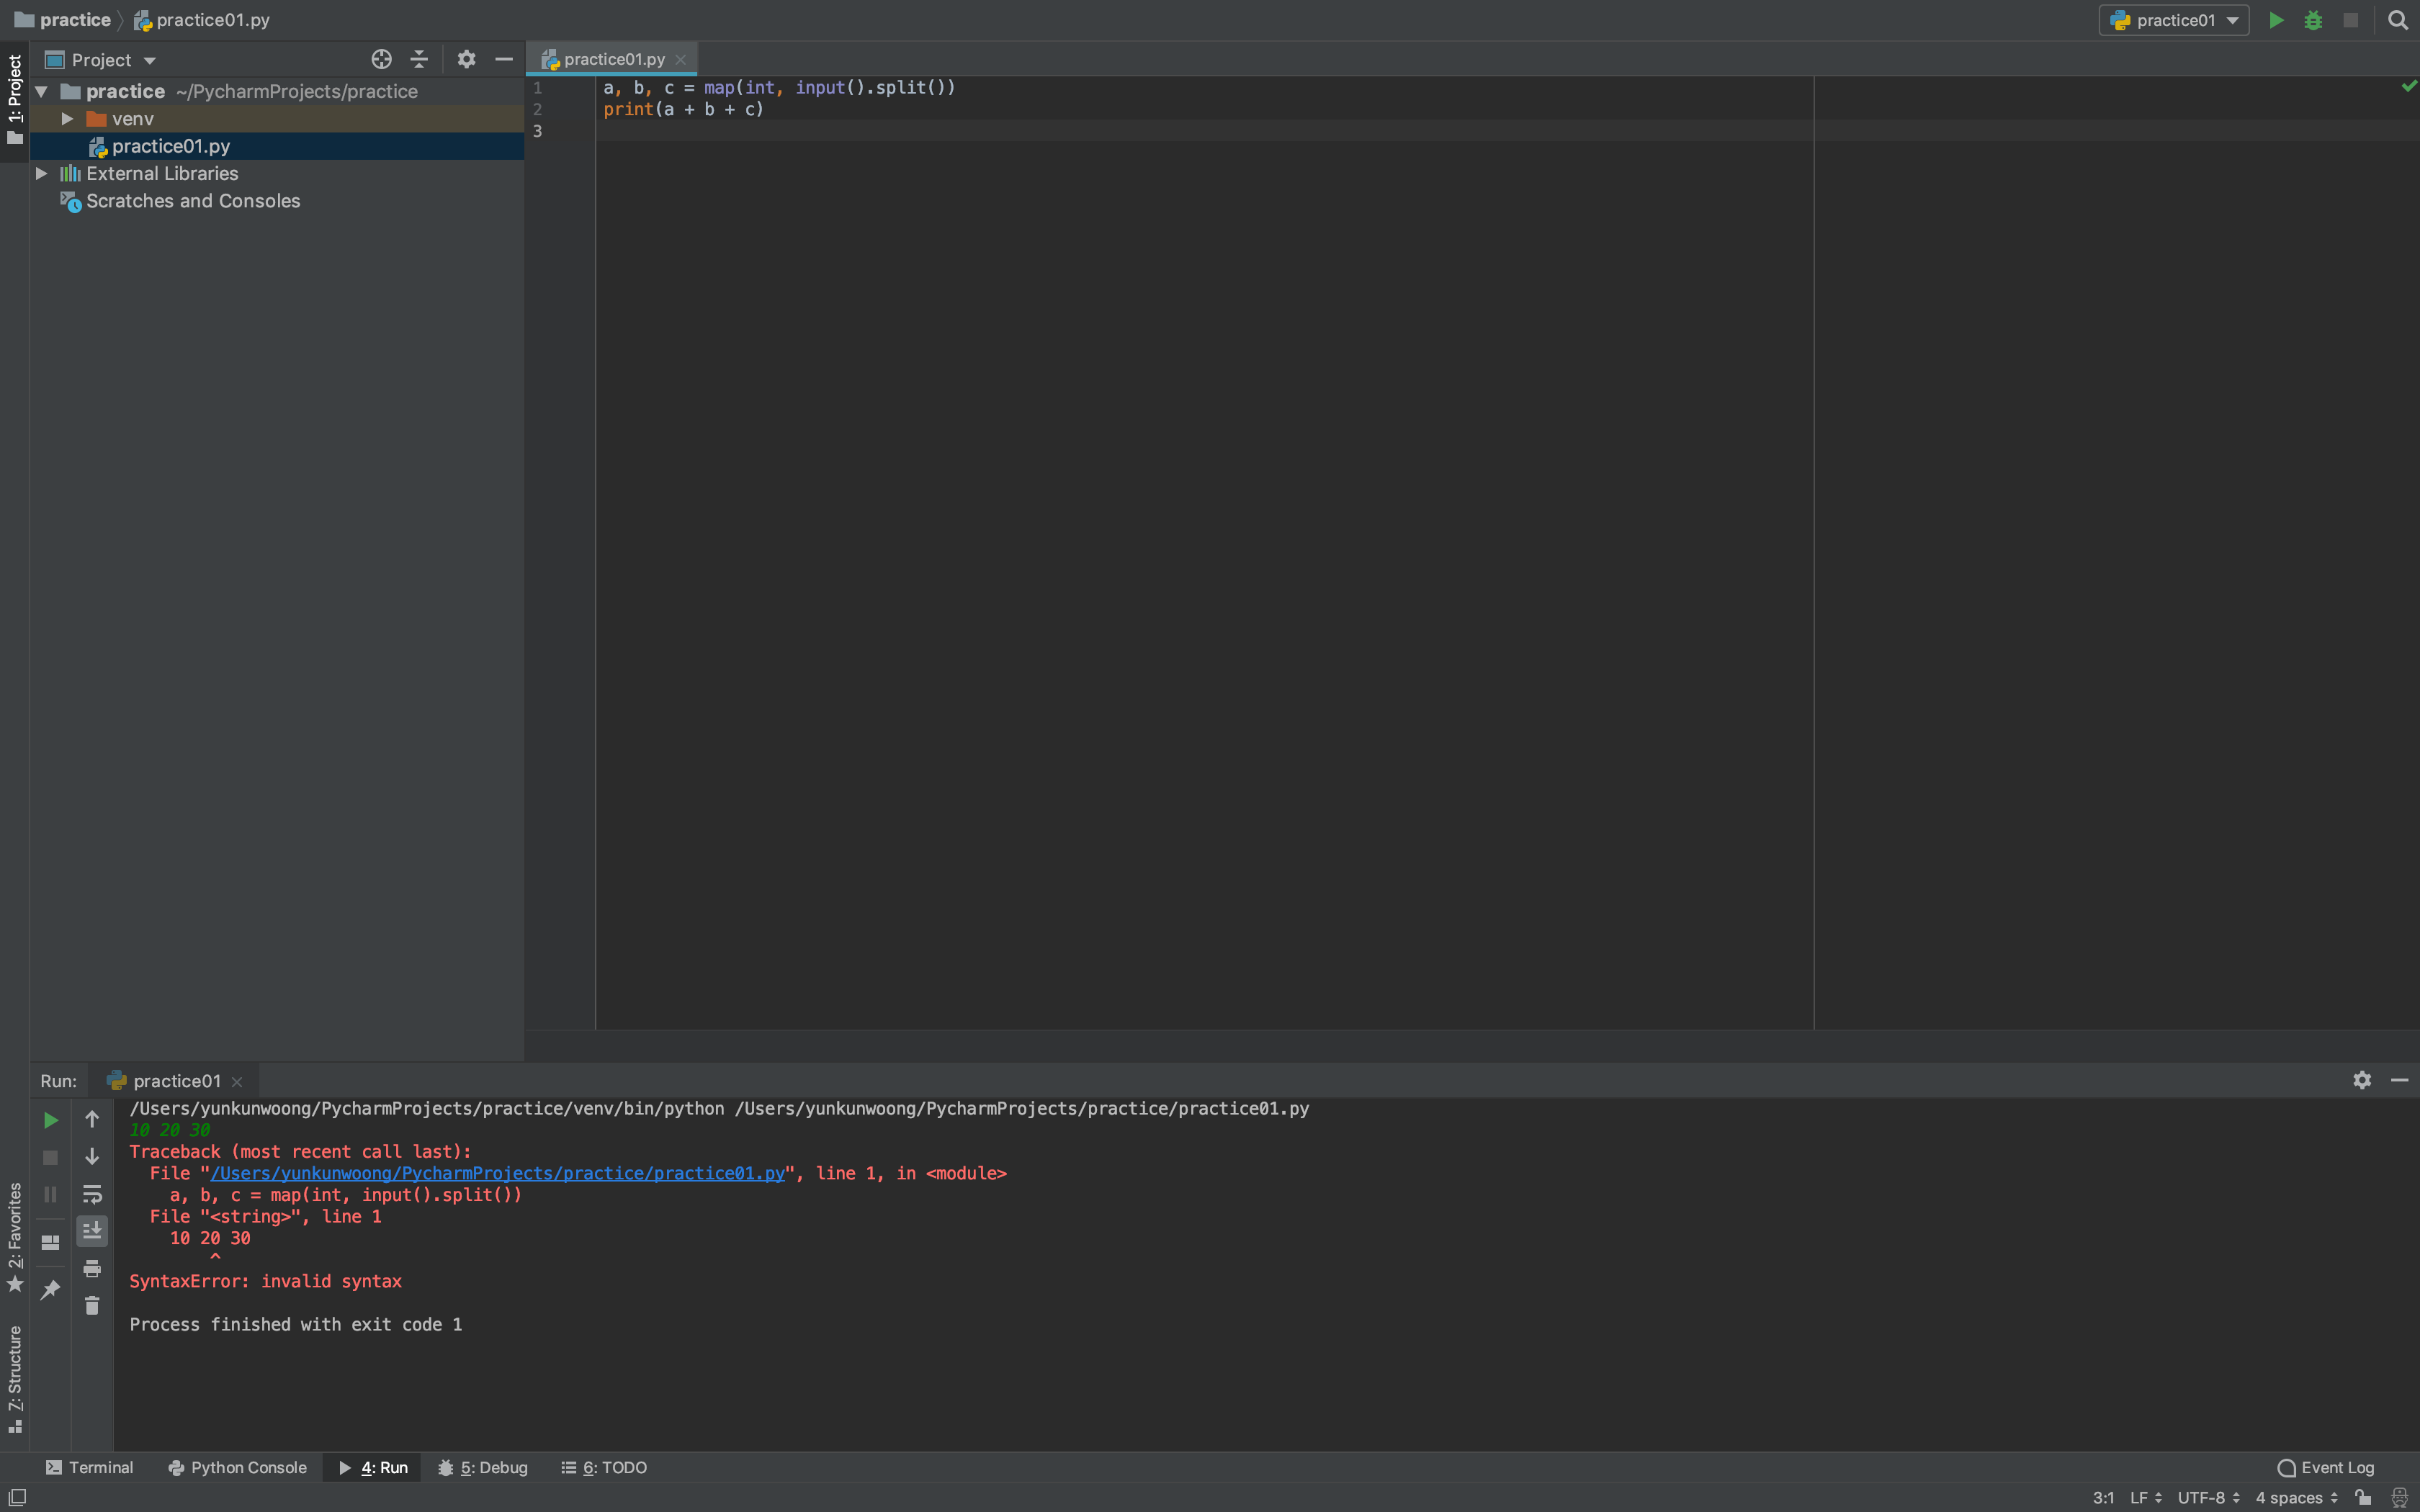Click Select Opened File in the Project toolbar
Viewport: 2420px width, 1512px height.
(381, 59)
